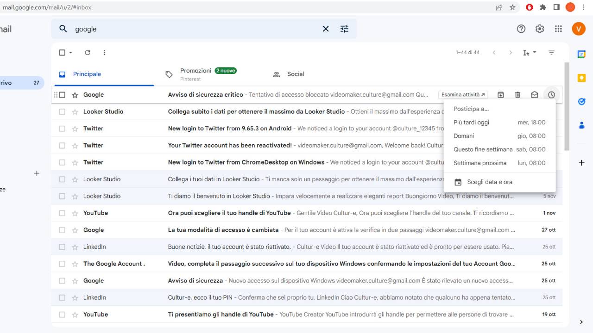593x333 pixels.
Task: Choose Questo fine settimana snooze option
Action: [499, 149]
